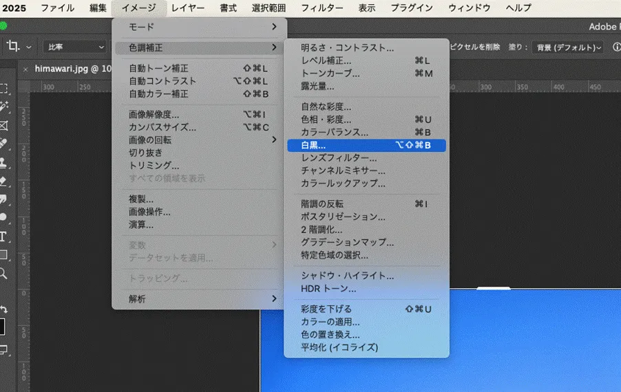The image size is (621, 392).
Task: Select the Zoom magnifier tool
Action: coord(3,273)
